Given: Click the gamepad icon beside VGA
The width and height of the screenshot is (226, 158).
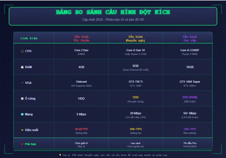Looking at the screenshot, I should click(x=22, y=83).
